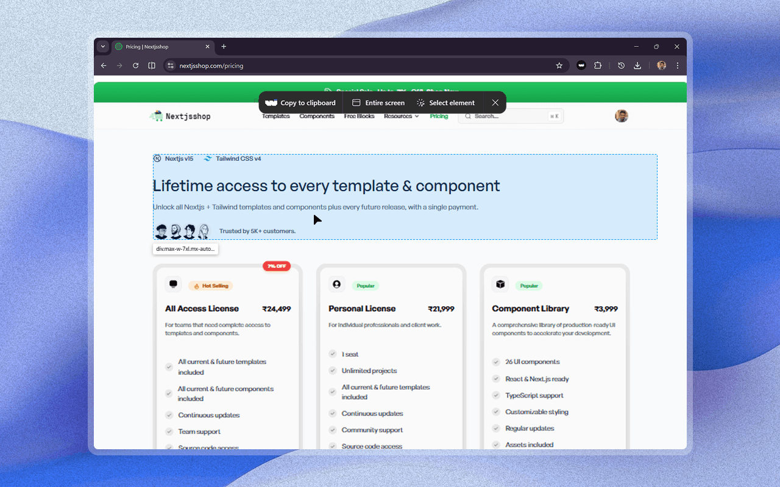Image resolution: width=780 pixels, height=487 pixels.
Task: Click the customer avatars group
Action: click(182, 231)
